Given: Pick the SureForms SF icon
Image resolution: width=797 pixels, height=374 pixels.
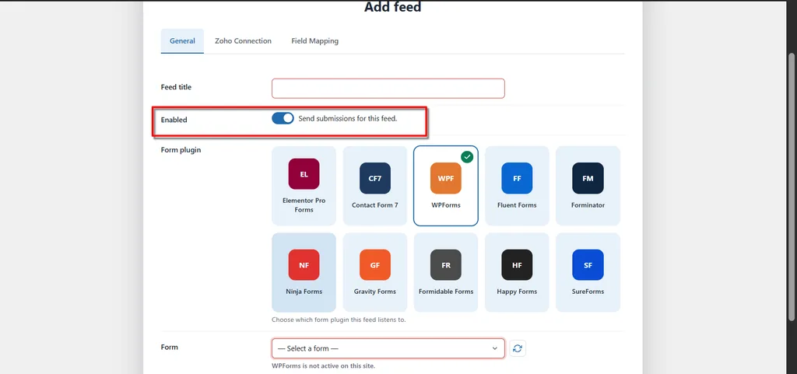Looking at the screenshot, I should point(588,265).
